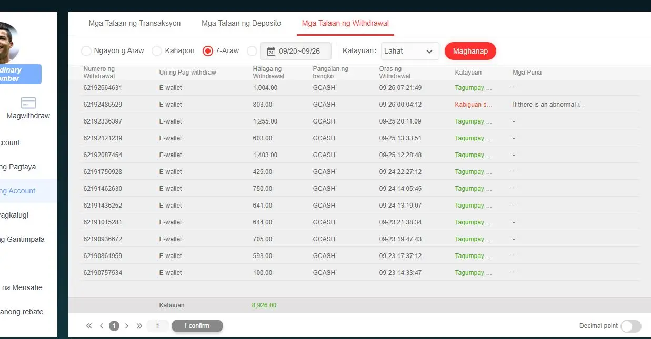This screenshot has width=651, height=339.
Task: Go to last page double-arrow icon
Action: pyautogui.click(x=139, y=326)
